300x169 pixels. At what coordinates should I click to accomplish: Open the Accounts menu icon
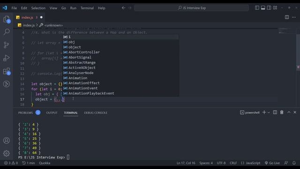(6, 140)
